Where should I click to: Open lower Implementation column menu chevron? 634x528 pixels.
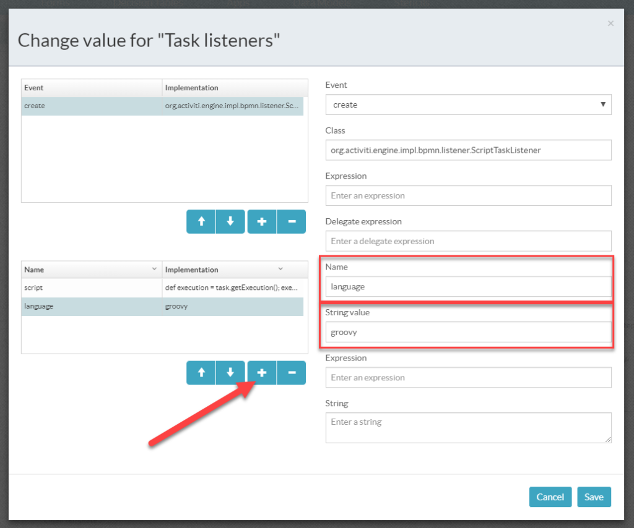click(x=280, y=270)
